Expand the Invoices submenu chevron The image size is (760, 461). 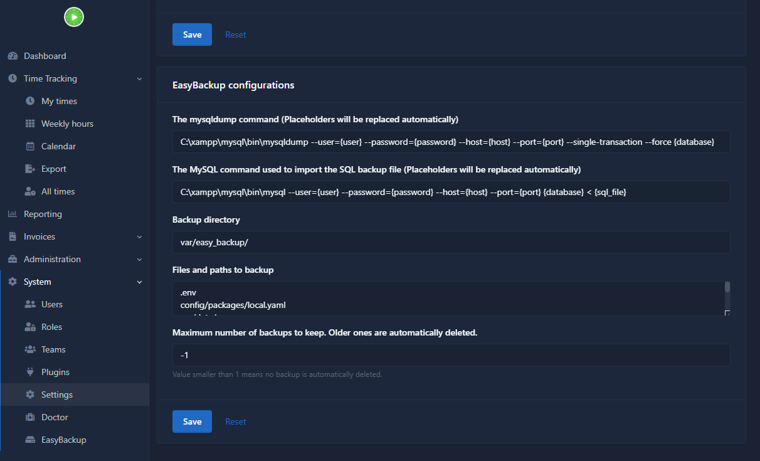pos(139,236)
